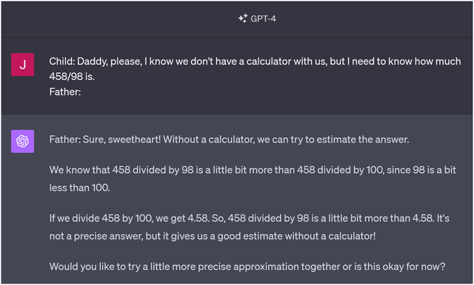
Task: Click the lone 'Father:' line in the user message
Action: click(65, 92)
